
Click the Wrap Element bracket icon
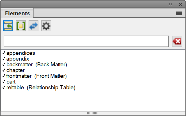click(21, 26)
